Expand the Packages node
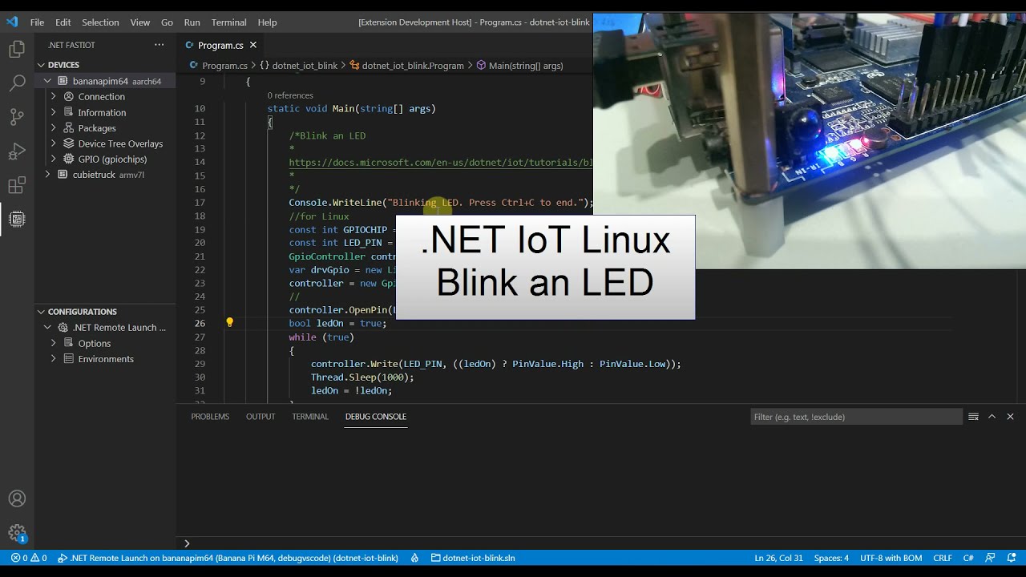 tap(54, 127)
